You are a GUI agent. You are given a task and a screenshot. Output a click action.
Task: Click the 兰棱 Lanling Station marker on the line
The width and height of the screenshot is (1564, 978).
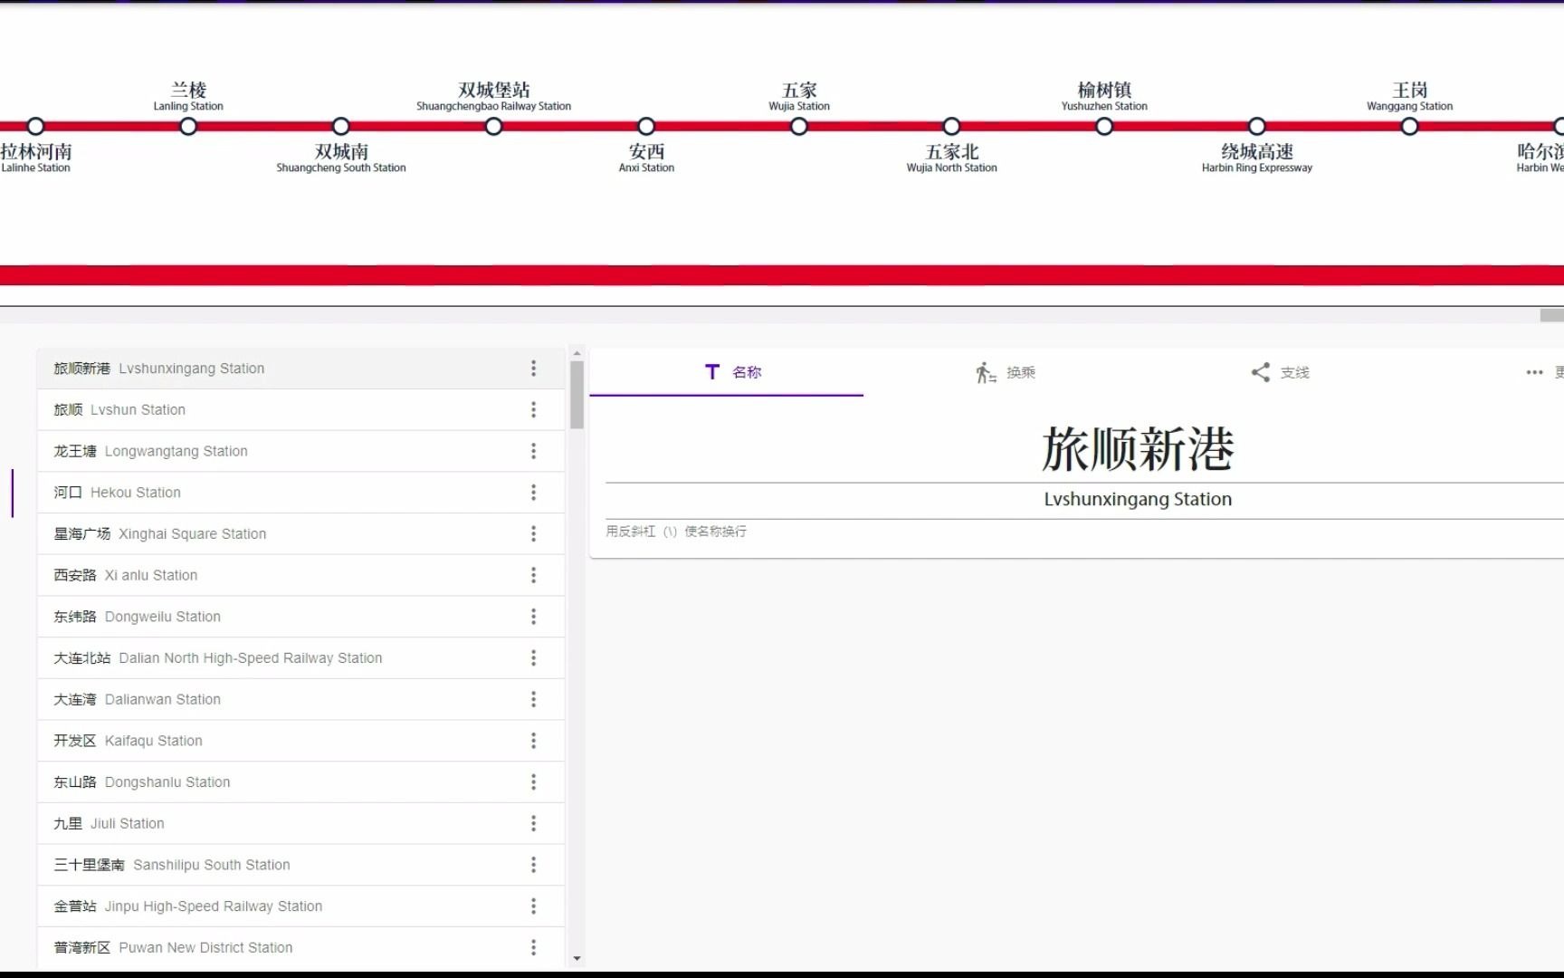pyautogui.click(x=188, y=126)
